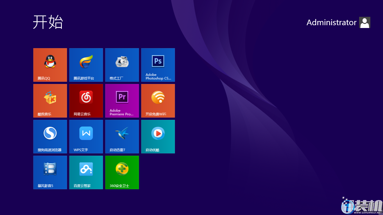The height and width of the screenshot is (215, 383).
Task: Open the 暴风影音5 tile
Action: [x=50, y=172]
